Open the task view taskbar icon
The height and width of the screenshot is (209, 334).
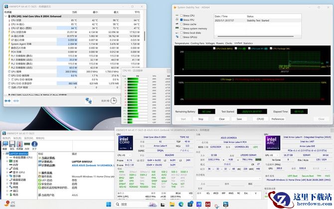click(x=163, y=205)
